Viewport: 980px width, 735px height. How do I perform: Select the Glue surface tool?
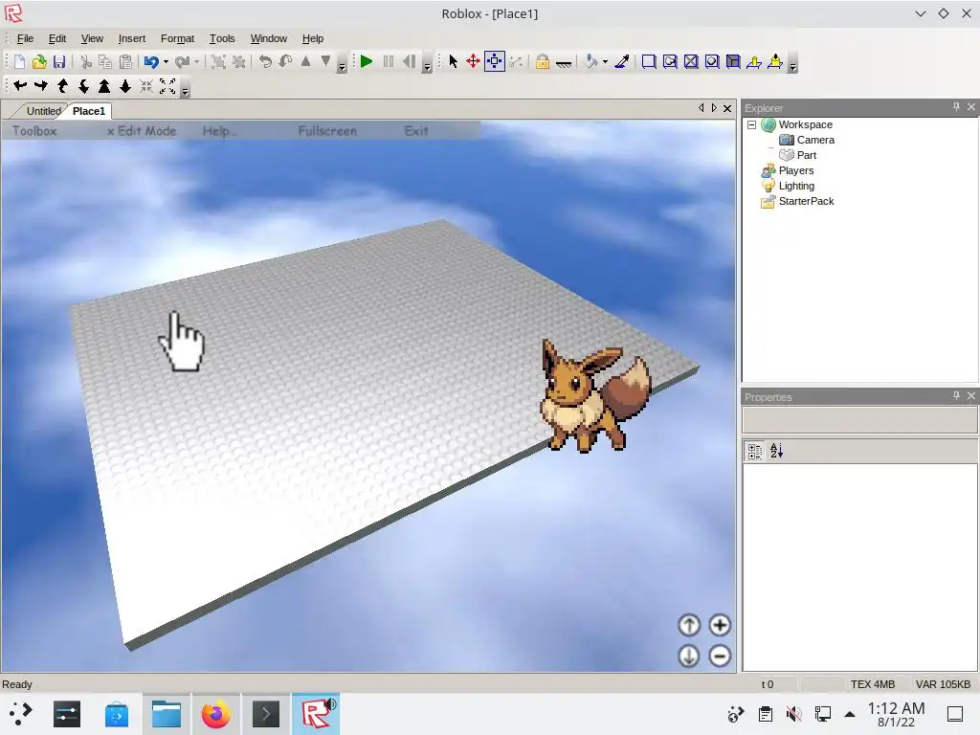point(670,61)
